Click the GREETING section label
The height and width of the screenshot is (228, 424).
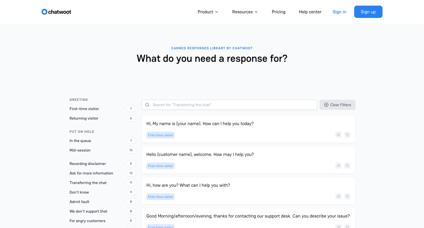79,100
